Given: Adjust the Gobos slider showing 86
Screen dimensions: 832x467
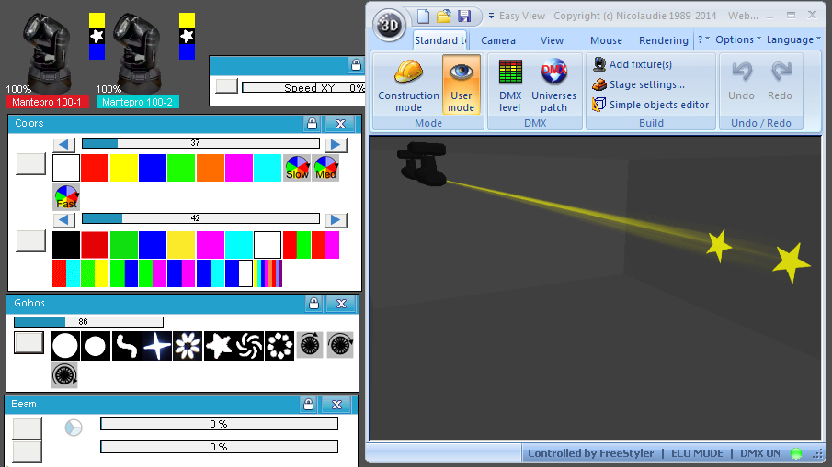Looking at the screenshot, I should click(x=88, y=321).
